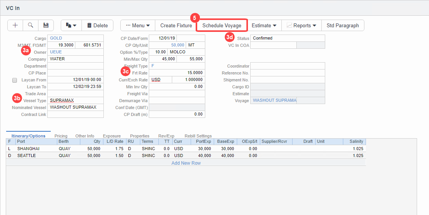
Task: Click the Schedule Voyage button
Action: pyautogui.click(x=222, y=25)
